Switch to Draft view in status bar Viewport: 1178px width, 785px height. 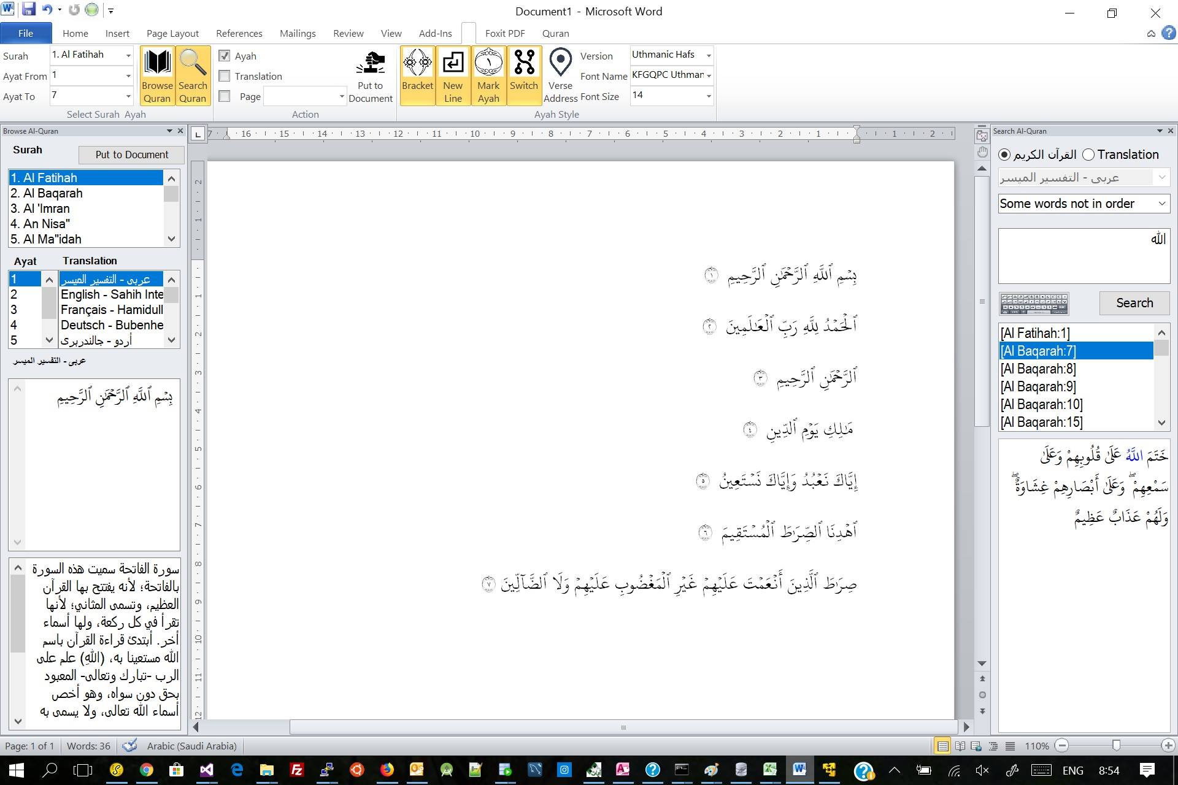coord(1010,746)
